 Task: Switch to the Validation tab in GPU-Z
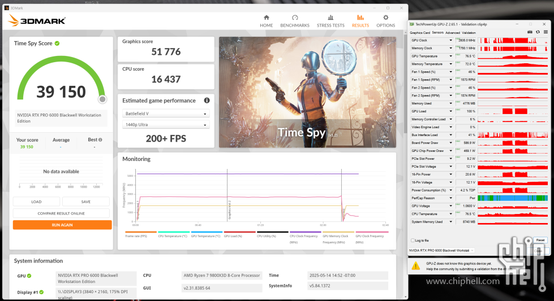click(469, 33)
